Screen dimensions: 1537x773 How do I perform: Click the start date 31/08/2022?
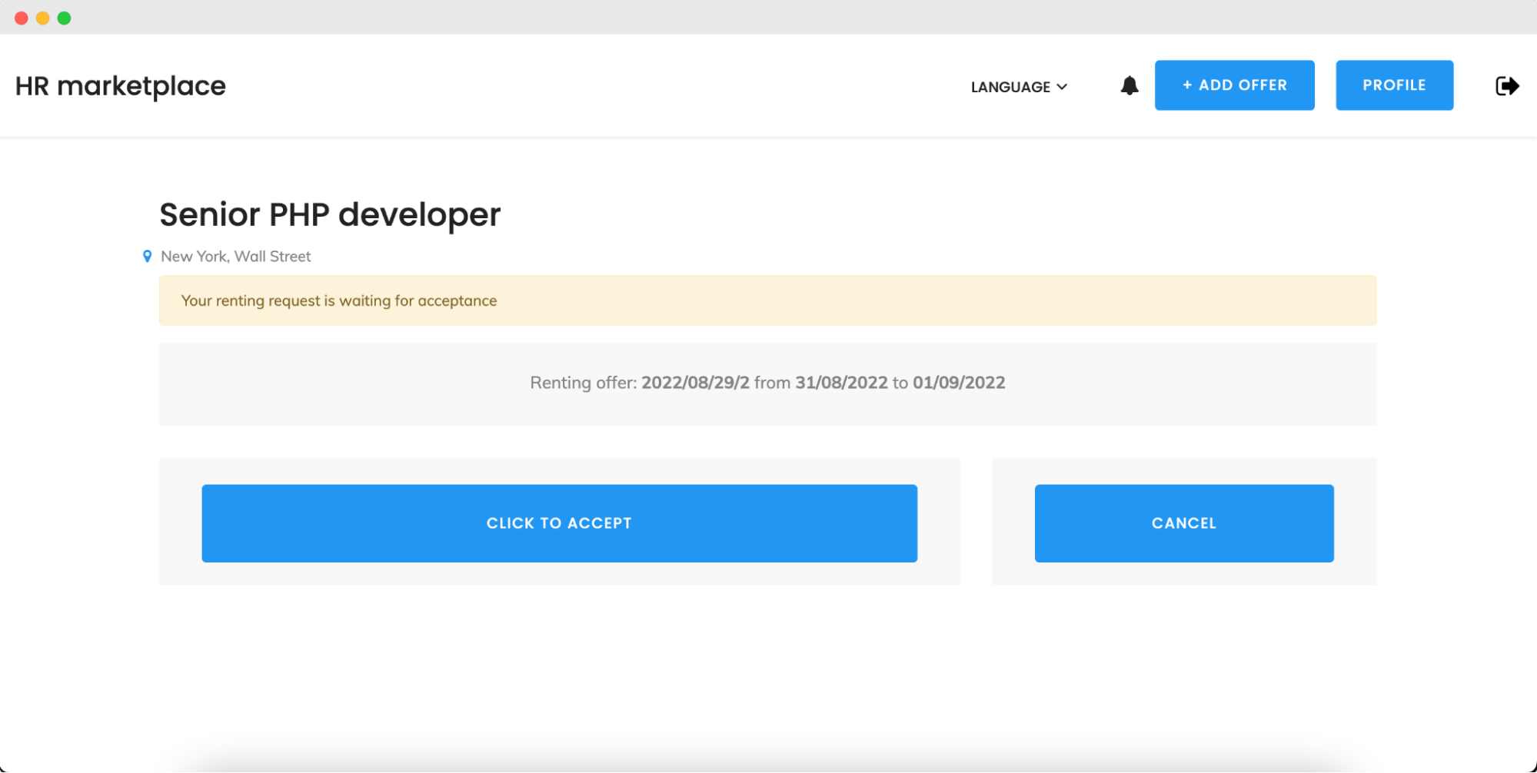pyautogui.click(x=841, y=383)
